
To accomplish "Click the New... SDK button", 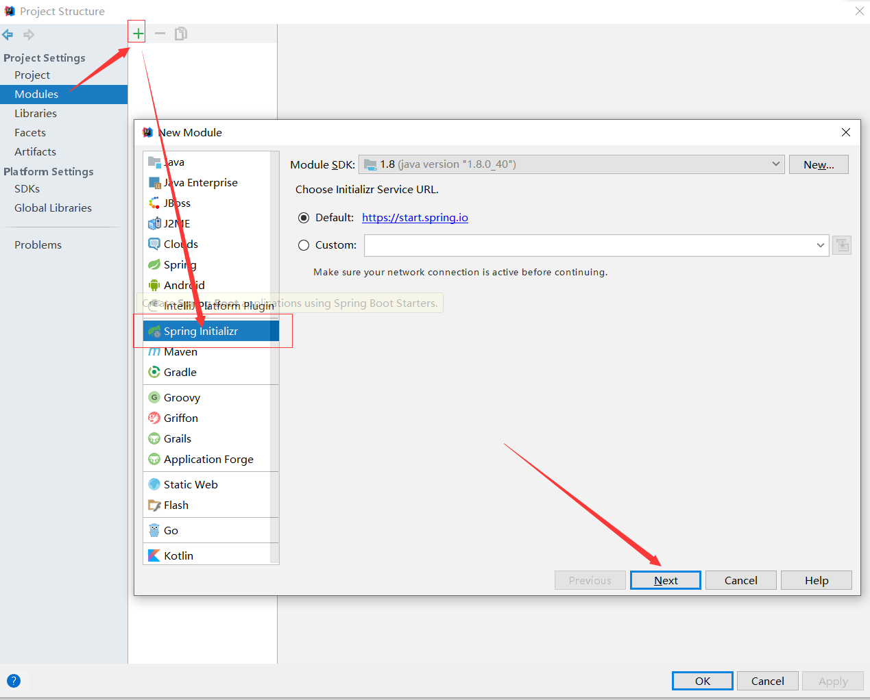I will coord(819,164).
